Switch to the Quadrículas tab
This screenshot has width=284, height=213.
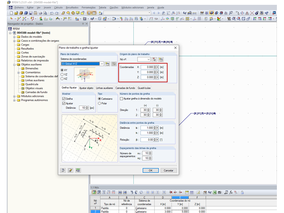(x=144, y=88)
